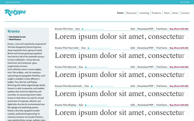Adjust Kranto Thin Display size slider

click(96, 105)
